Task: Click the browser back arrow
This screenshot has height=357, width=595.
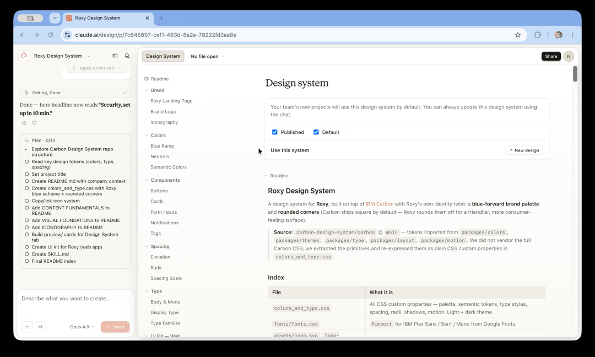Action: [23, 35]
